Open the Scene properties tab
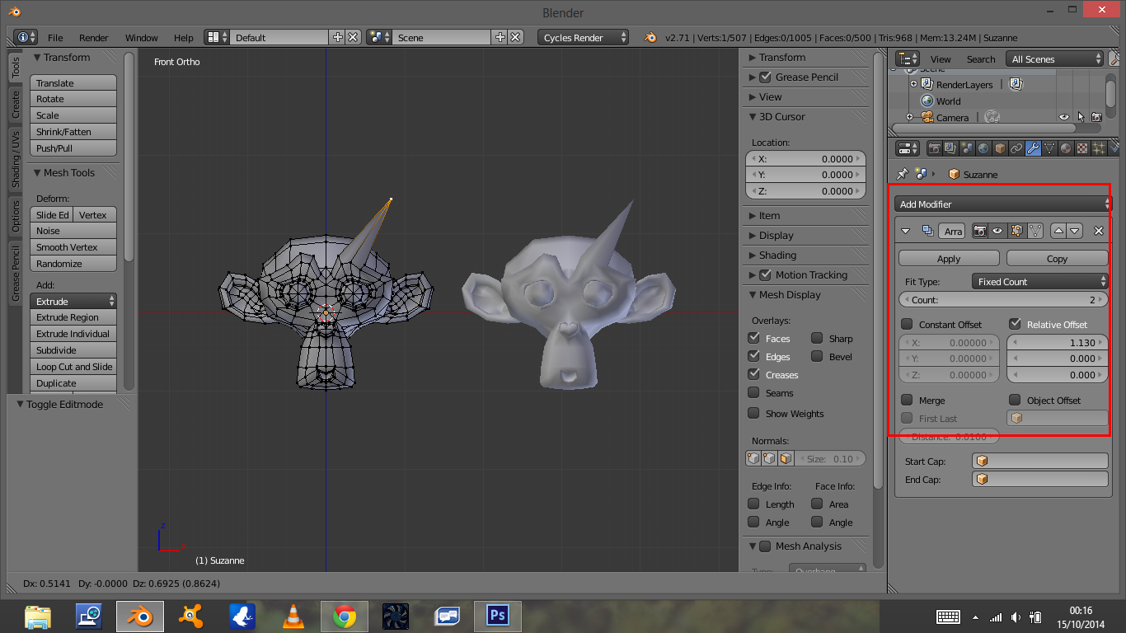This screenshot has width=1126, height=633. tap(966, 148)
